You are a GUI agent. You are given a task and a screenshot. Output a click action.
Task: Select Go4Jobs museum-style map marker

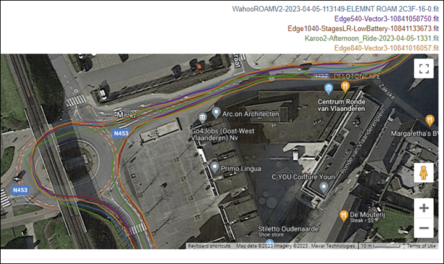pyautogui.click(x=202, y=118)
